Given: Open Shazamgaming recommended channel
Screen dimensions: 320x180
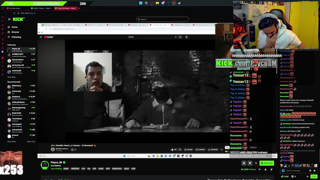Looking at the screenshot, I should [x=21, y=108].
